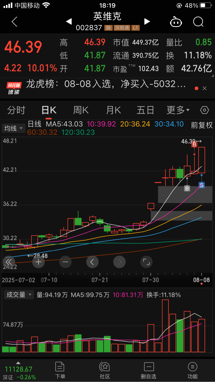Switch to 月K monthly chart tab
Viewport: 215px width, 382px height.
pos(113,110)
